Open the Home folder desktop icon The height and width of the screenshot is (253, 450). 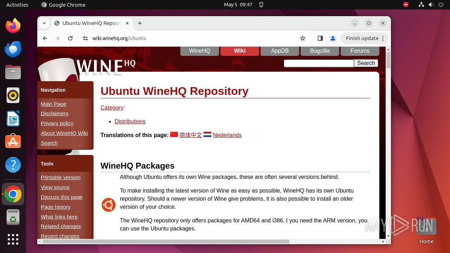pyautogui.click(x=426, y=230)
